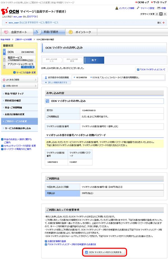Open the 料金/手続き tab

click(49, 32)
